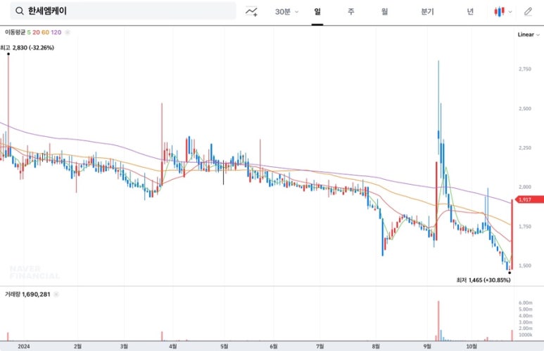
Task: Click the tallest volume bar in September
Action: tap(438, 321)
